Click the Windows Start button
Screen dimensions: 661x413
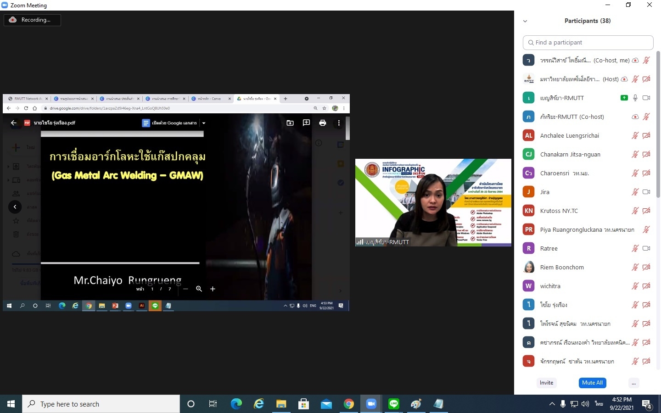(11, 404)
